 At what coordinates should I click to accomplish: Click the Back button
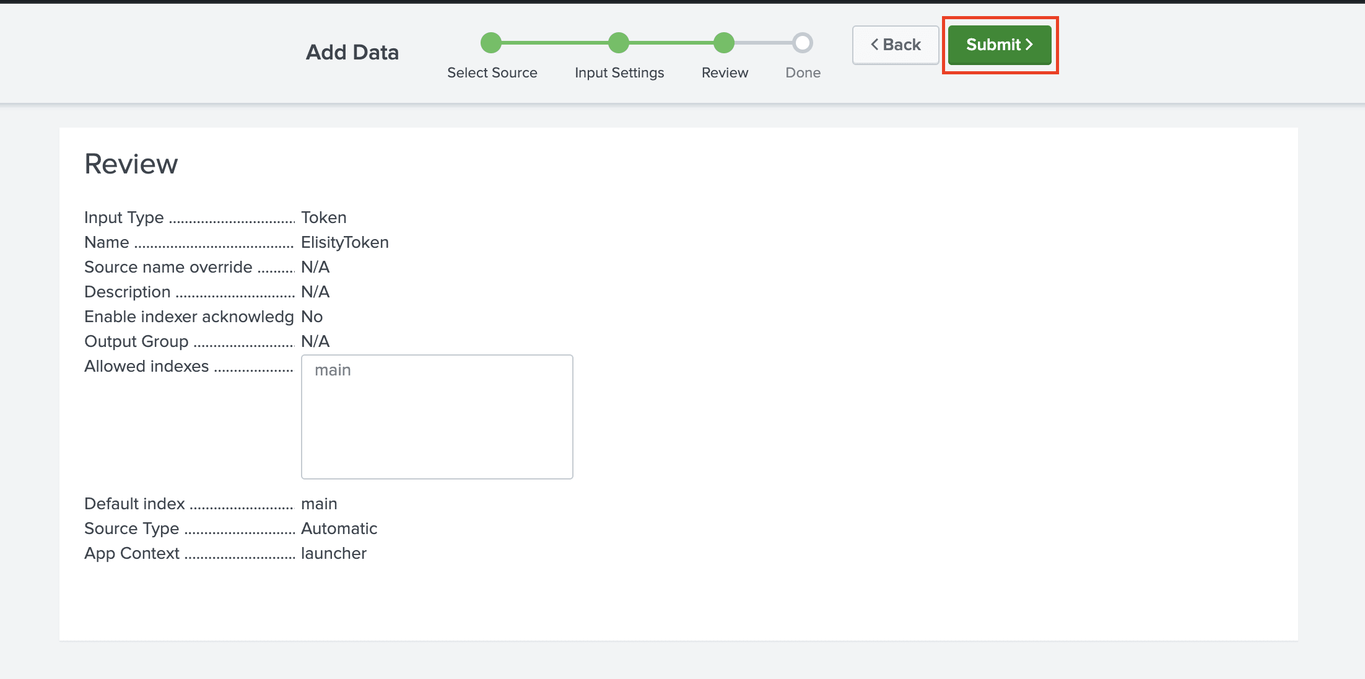[896, 45]
